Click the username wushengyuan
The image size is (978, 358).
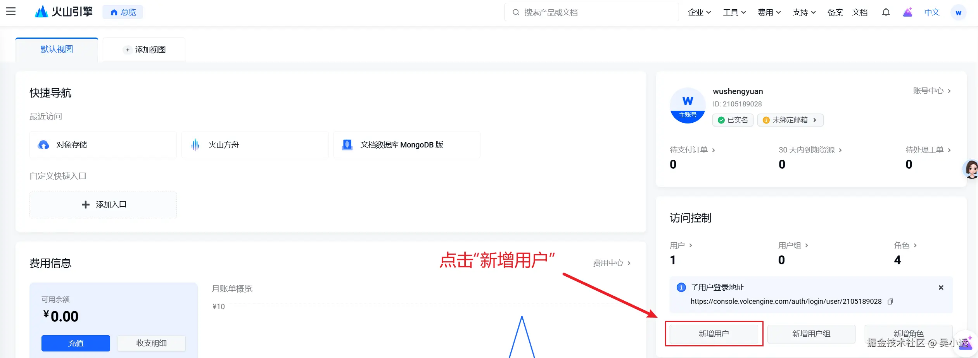[738, 91]
